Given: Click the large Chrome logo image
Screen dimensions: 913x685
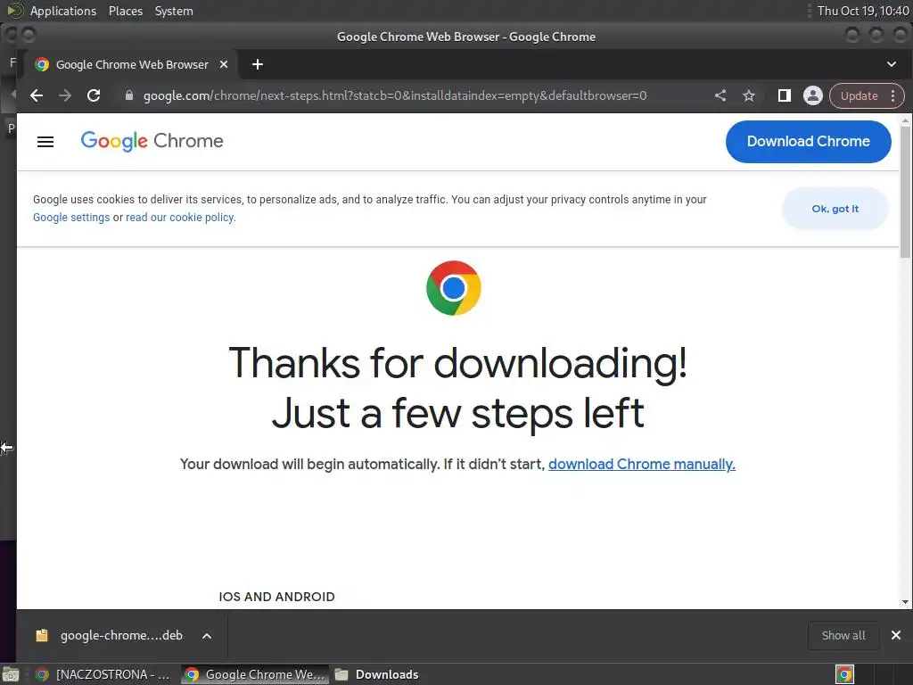Looking at the screenshot, I should (x=454, y=288).
